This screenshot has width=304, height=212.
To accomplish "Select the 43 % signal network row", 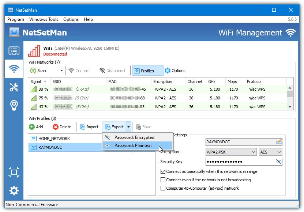I will pyautogui.click(x=157, y=107).
